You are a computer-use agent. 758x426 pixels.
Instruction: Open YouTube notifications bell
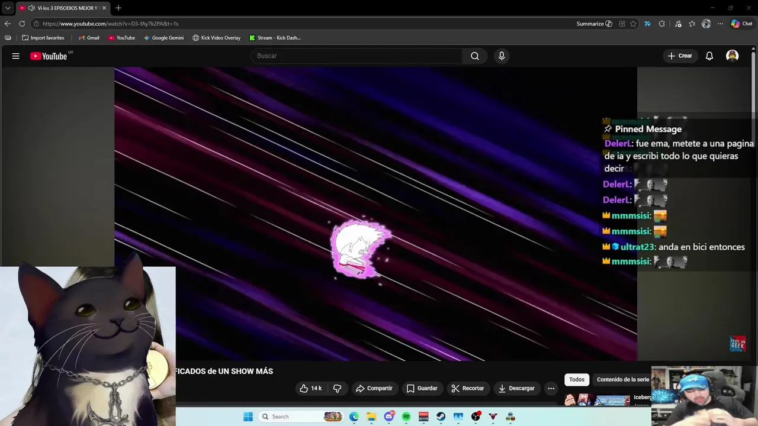[709, 56]
